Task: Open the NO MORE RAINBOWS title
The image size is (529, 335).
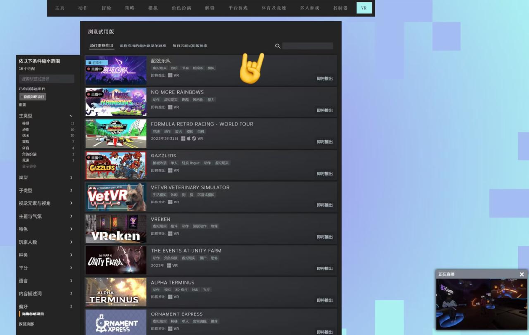Action: tap(177, 92)
